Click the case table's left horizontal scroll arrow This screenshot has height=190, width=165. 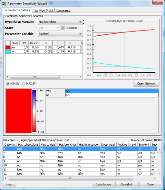(x=5, y=178)
